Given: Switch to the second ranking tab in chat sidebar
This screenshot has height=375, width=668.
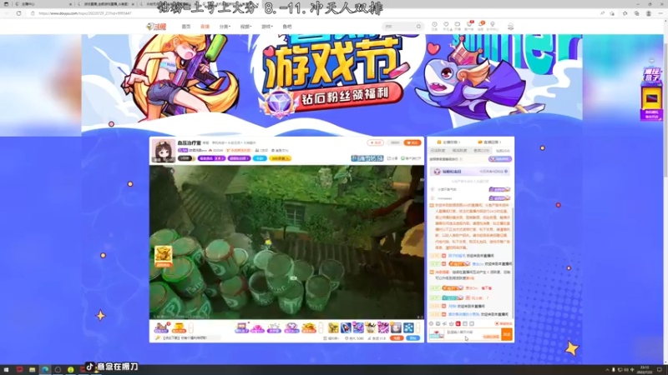Looking at the screenshot, I should [459, 151].
